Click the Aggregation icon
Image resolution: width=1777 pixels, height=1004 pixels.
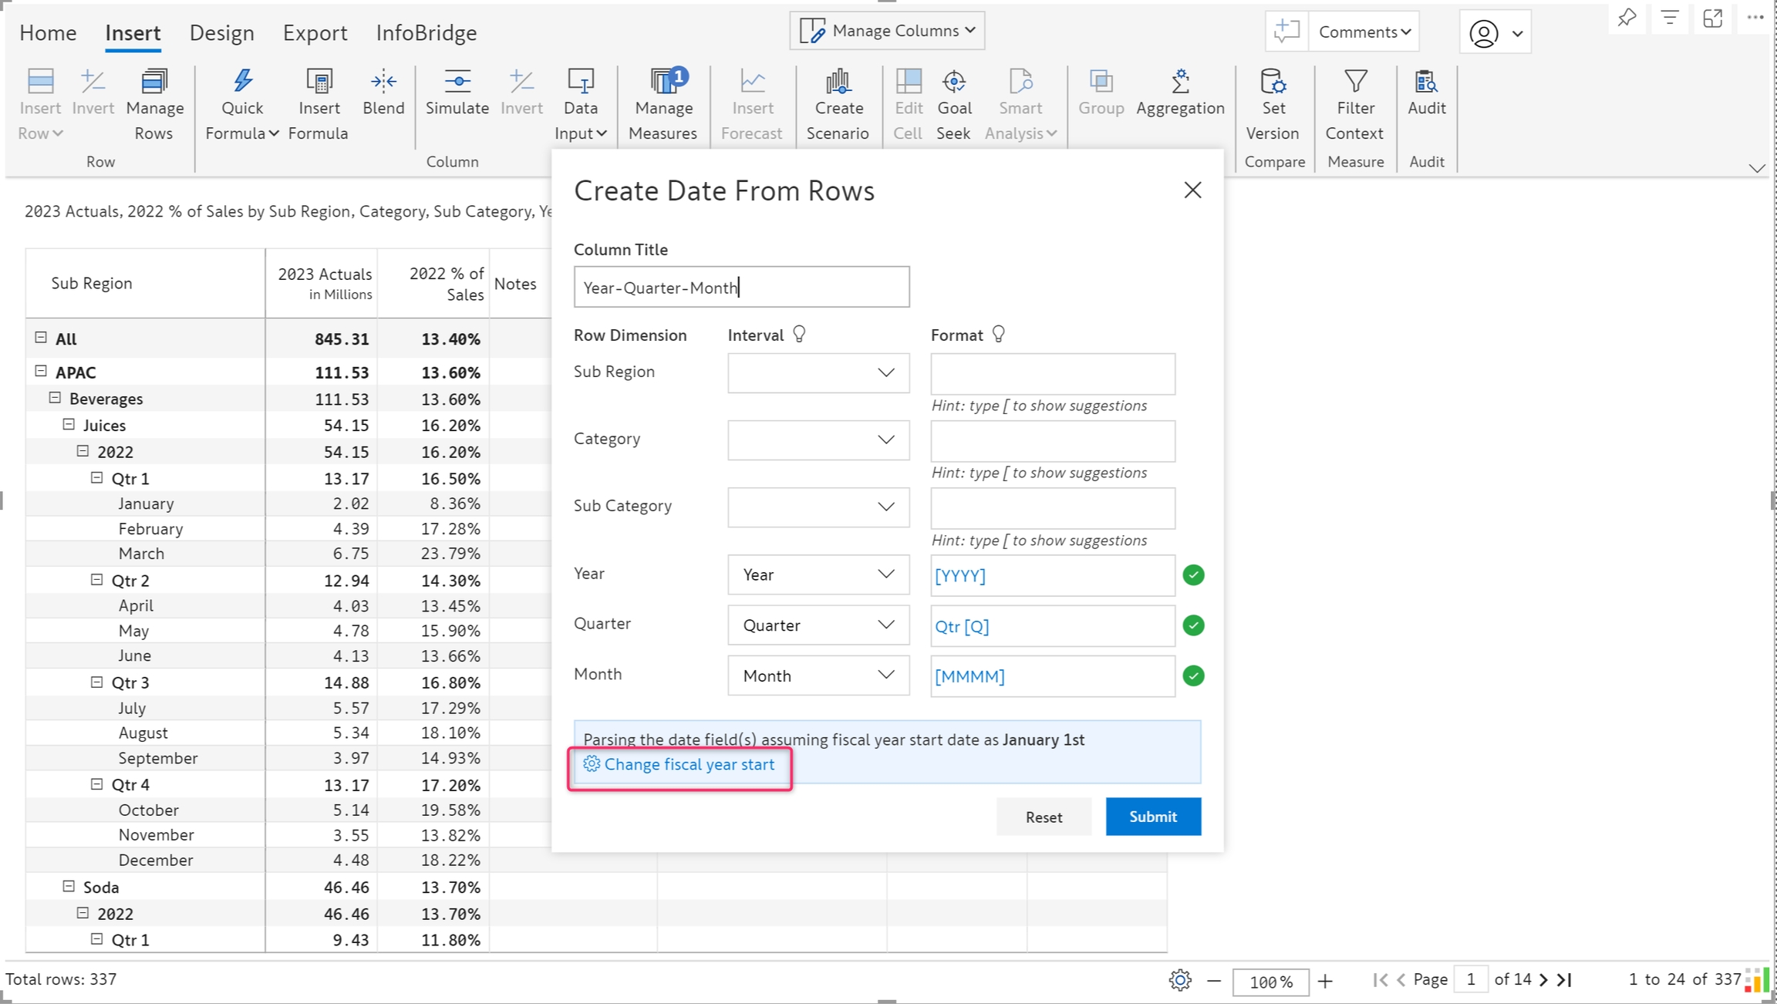tap(1180, 81)
